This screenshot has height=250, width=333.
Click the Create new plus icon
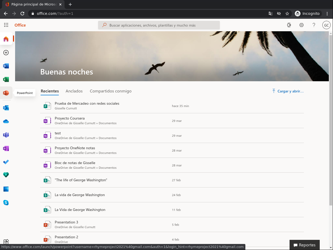click(x=6, y=53)
